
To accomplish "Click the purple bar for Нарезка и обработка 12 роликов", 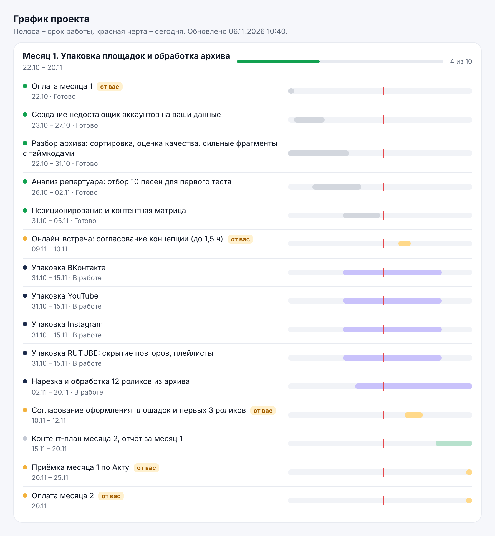I will pyautogui.click(x=414, y=386).
